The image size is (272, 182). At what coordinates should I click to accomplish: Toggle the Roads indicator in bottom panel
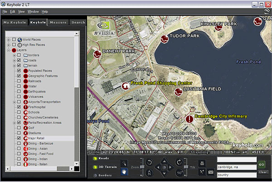(96, 159)
